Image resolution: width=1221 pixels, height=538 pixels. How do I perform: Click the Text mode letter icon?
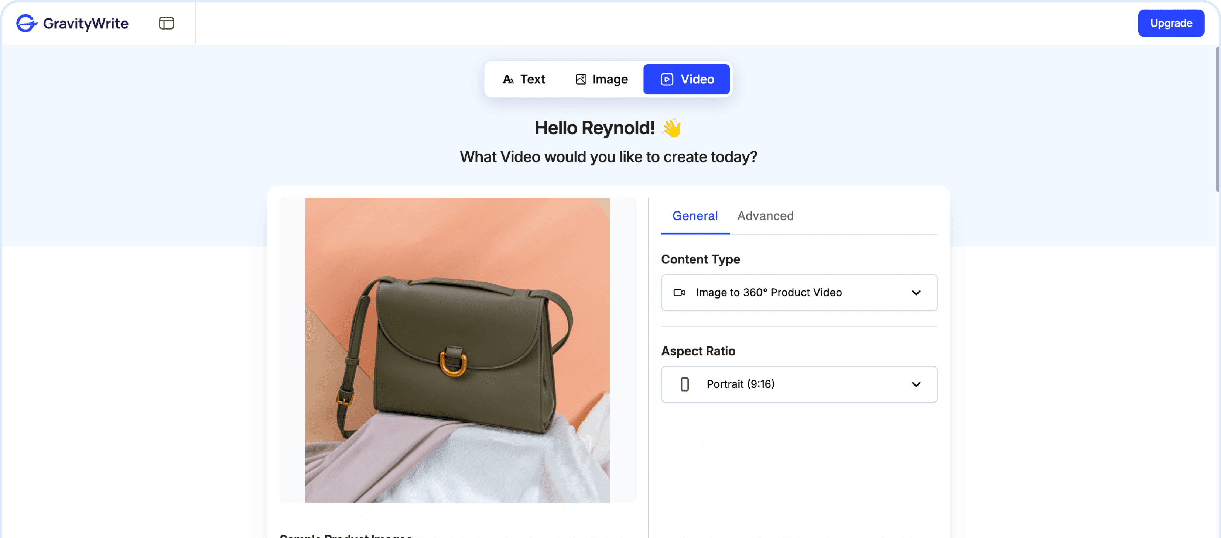[x=508, y=80]
